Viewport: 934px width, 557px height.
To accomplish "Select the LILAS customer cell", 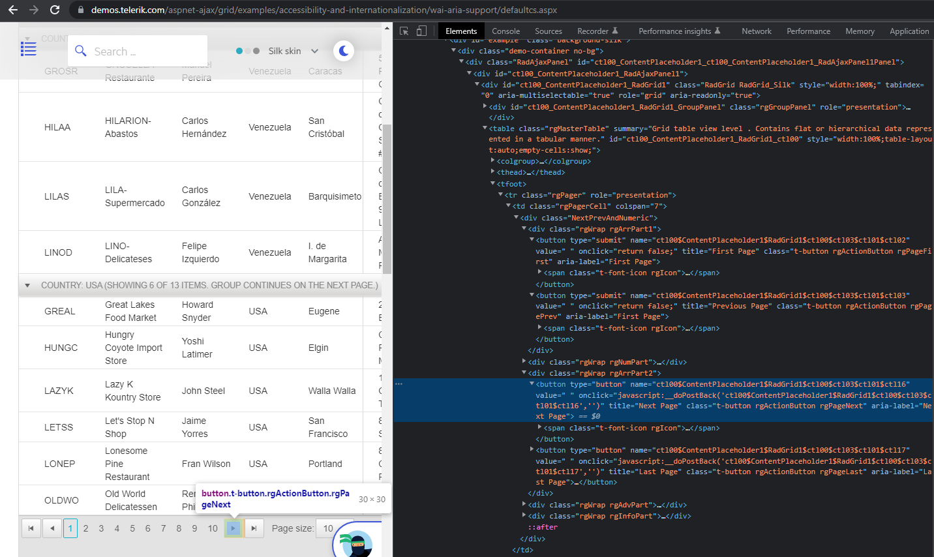I will pos(57,196).
